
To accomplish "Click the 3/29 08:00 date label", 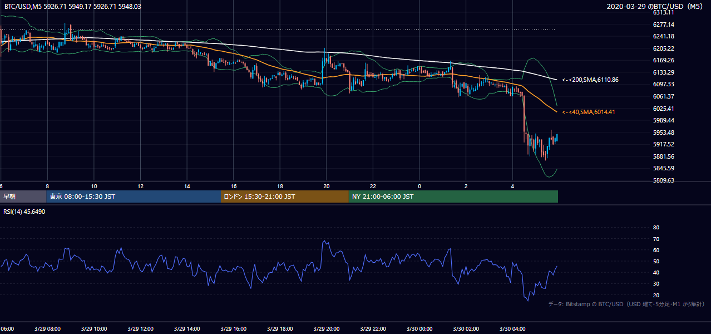I will [47, 329].
